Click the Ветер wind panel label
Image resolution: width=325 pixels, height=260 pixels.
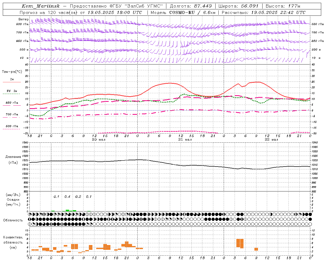tap(23, 19)
